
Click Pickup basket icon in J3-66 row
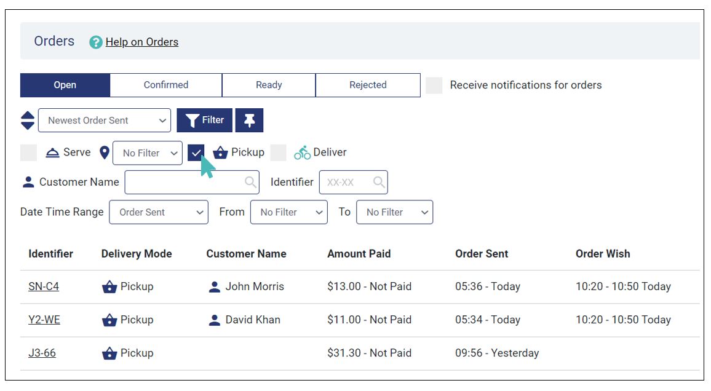109,353
